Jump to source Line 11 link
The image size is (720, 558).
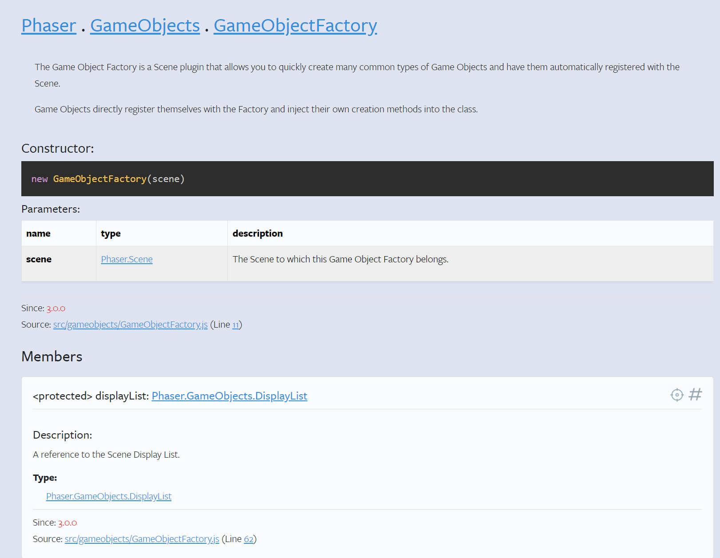[235, 325]
